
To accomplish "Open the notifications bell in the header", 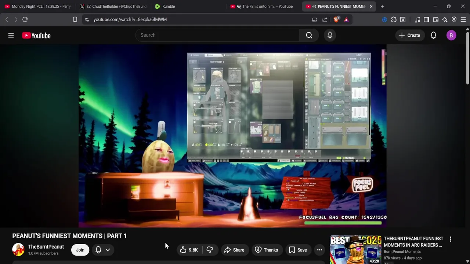I will coord(433,35).
